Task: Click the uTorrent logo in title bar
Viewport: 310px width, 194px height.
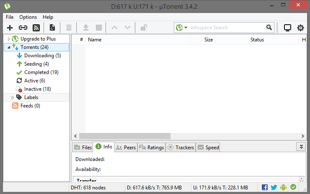Action: click(x=7, y=6)
